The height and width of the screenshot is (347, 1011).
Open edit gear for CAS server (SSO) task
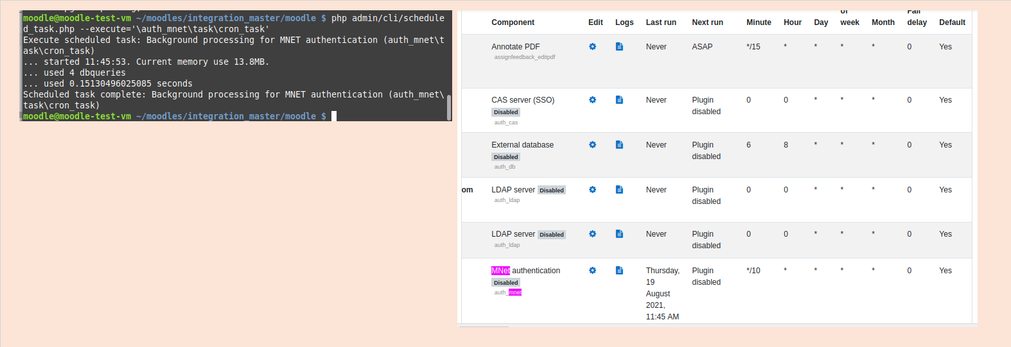point(592,100)
